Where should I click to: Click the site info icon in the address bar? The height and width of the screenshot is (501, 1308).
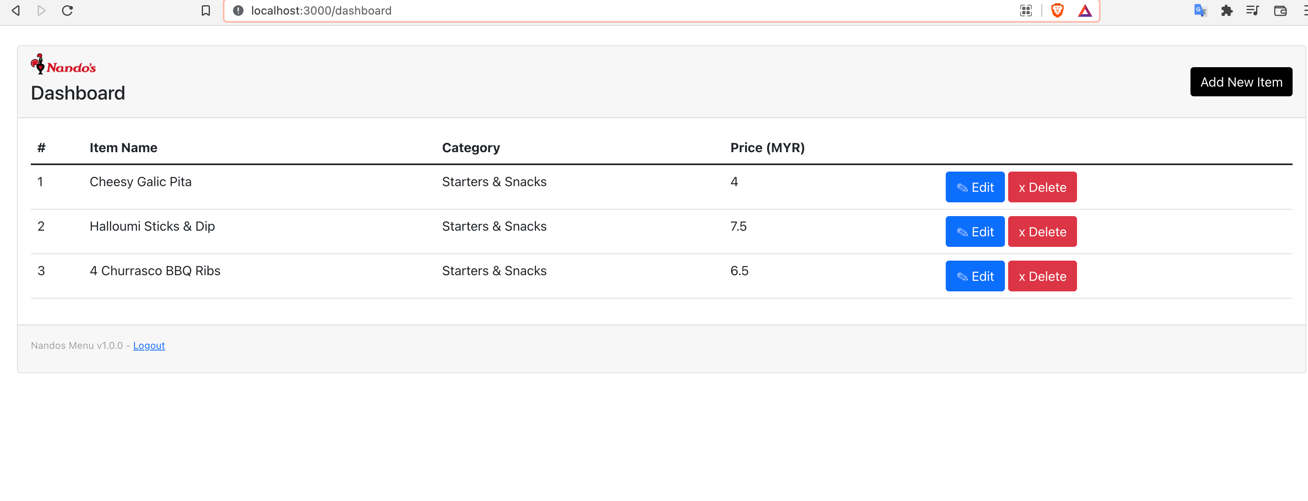(x=238, y=11)
